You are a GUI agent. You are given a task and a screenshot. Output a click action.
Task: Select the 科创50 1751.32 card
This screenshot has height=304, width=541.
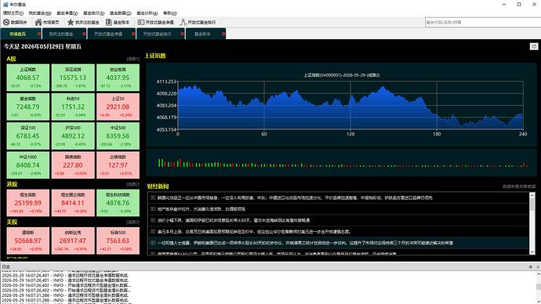(73, 107)
